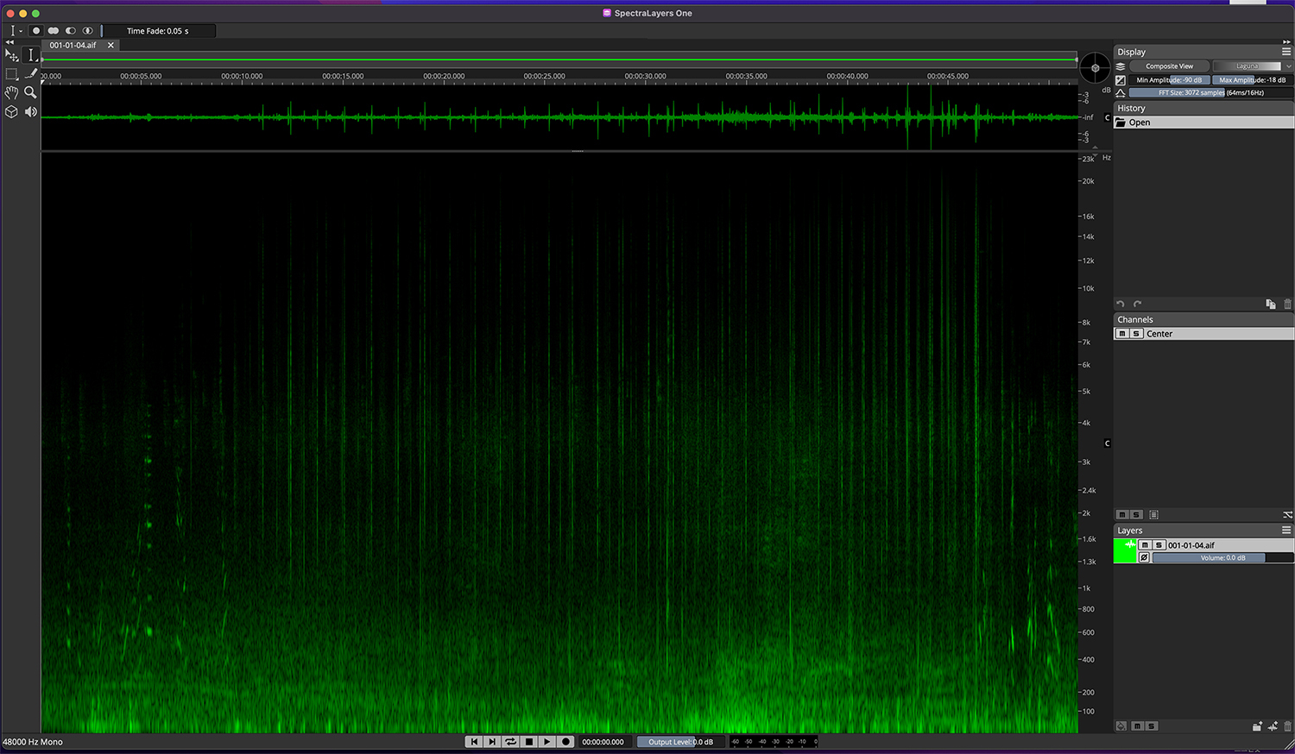Select the Transform move tool

point(11,55)
